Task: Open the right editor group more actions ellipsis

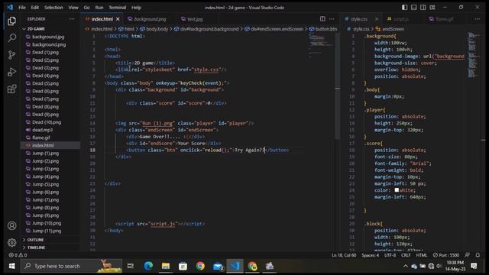Action: (478, 19)
